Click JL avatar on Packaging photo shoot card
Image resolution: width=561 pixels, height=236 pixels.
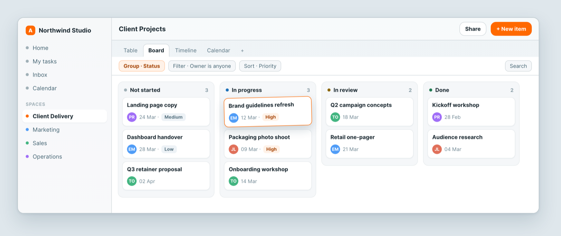click(x=234, y=149)
